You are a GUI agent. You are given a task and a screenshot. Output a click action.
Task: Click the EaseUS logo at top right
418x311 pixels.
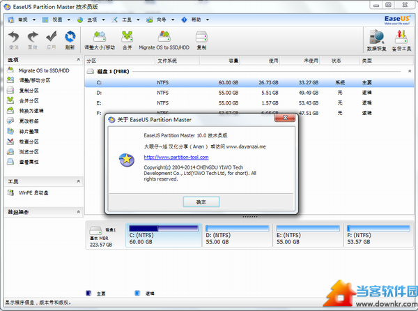397,20
